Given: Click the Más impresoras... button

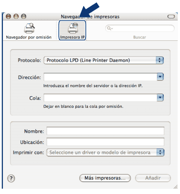Looking at the screenshot, I should 105,178.
